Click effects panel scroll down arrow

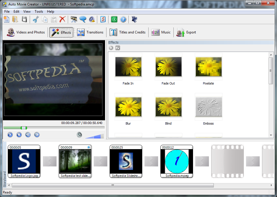[271, 135]
